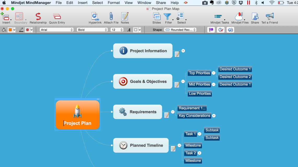Expand Task 2 branch
Viewport: 298px width, 167px height.
click(199, 153)
